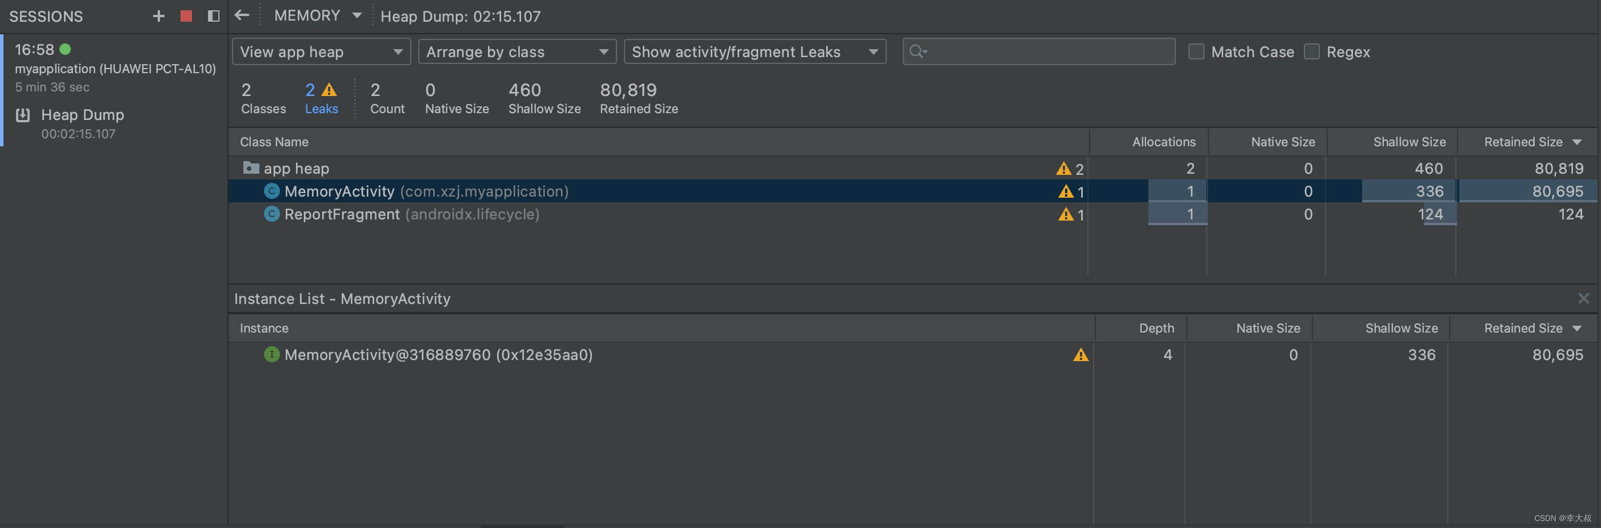Stop the current profiling session
Viewport: 1601px width, 528px height.
tap(186, 16)
